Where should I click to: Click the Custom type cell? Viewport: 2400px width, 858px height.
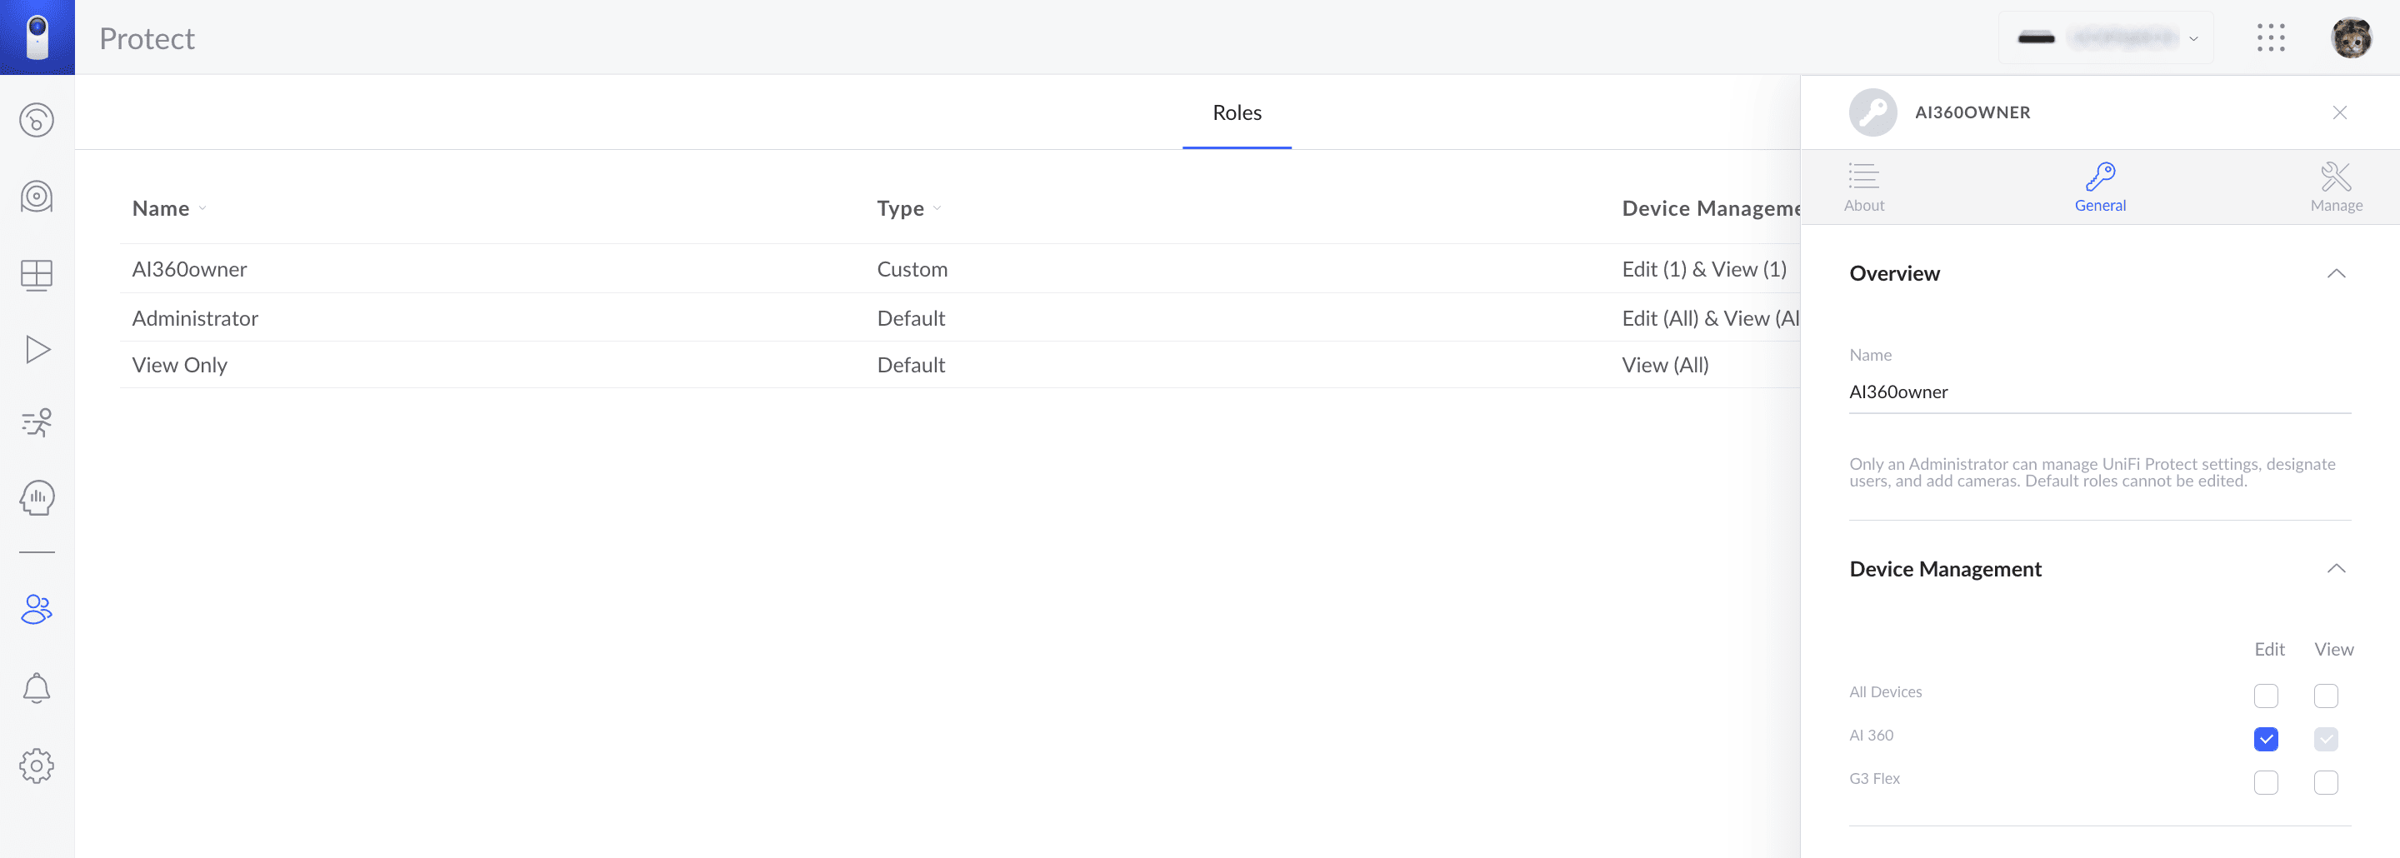point(911,269)
